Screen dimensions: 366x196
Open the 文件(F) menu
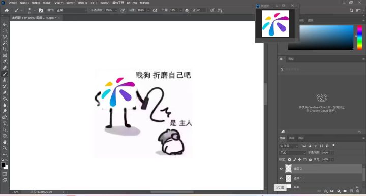[13, 3]
